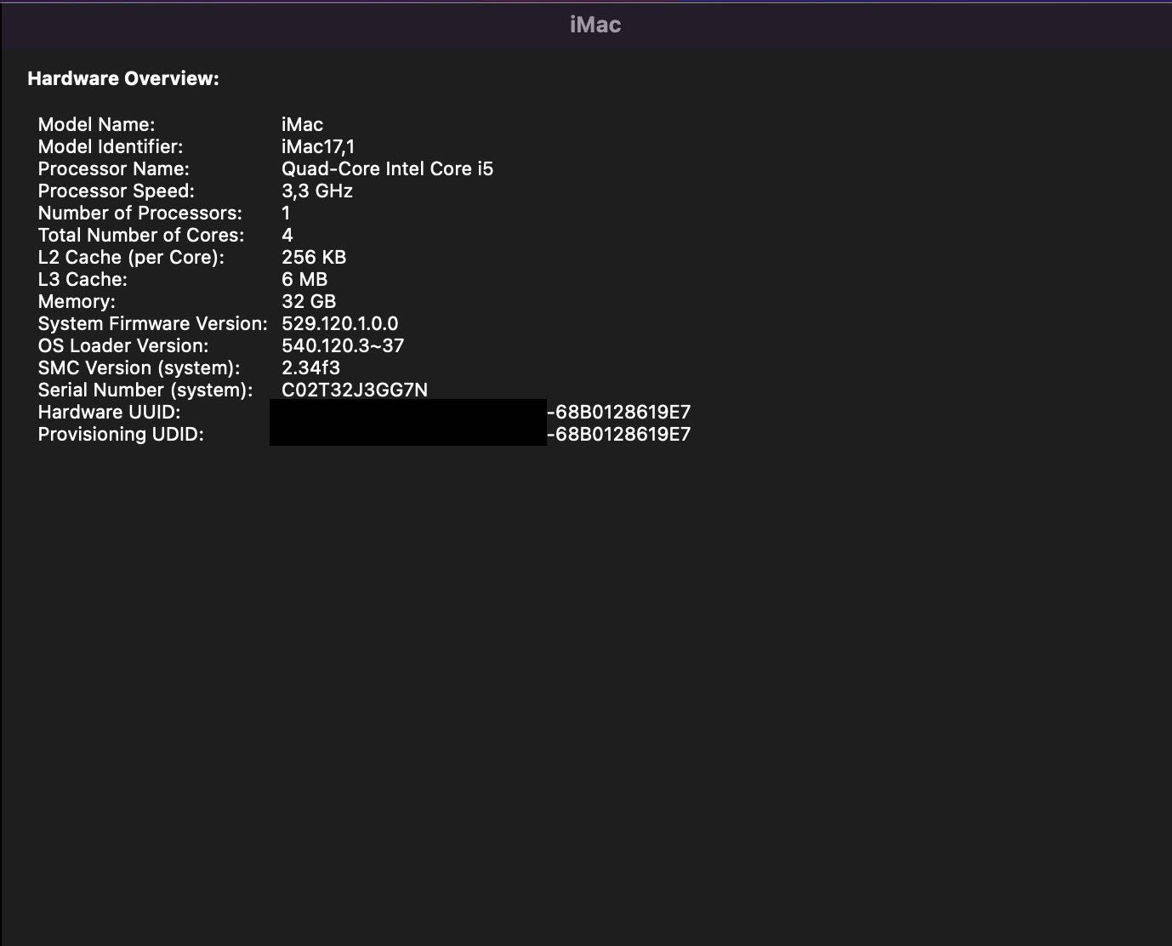Select the value iMac17,1
The image size is (1172, 946).
(317, 146)
